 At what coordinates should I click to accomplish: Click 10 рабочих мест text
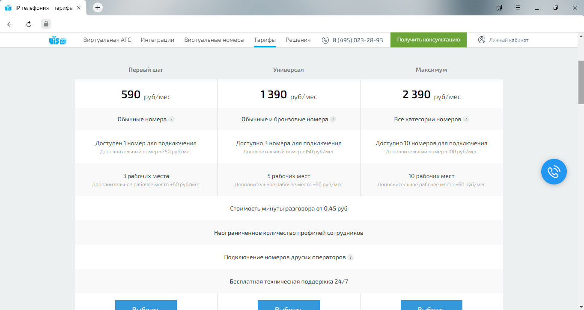click(x=432, y=176)
